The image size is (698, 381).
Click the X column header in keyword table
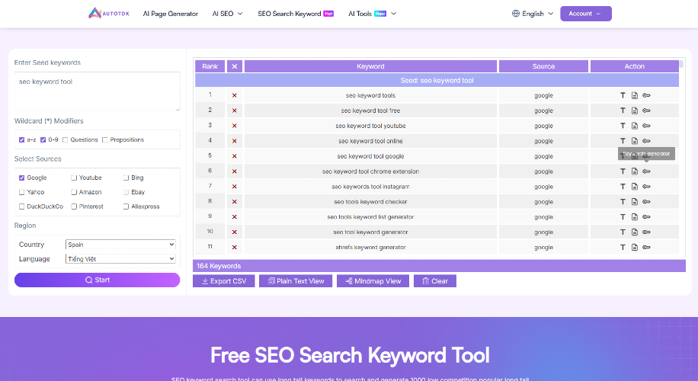(x=235, y=66)
